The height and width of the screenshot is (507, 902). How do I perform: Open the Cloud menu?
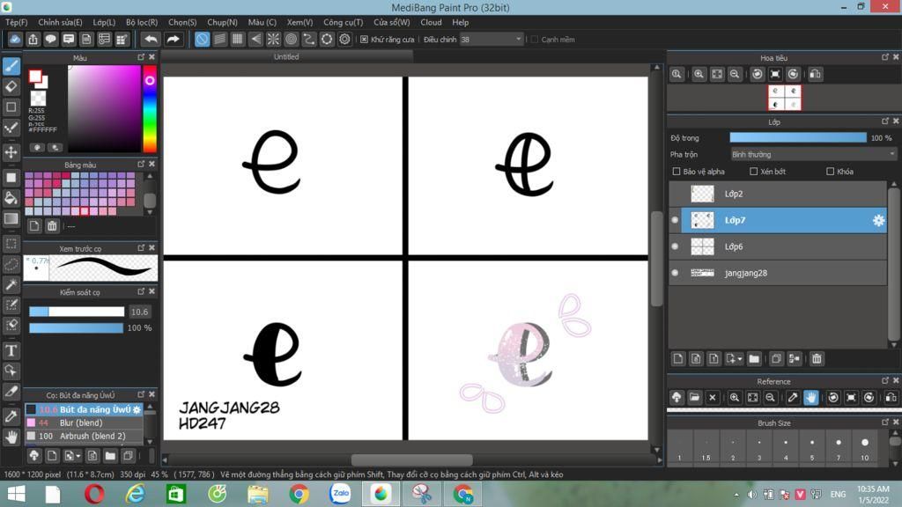(x=431, y=22)
